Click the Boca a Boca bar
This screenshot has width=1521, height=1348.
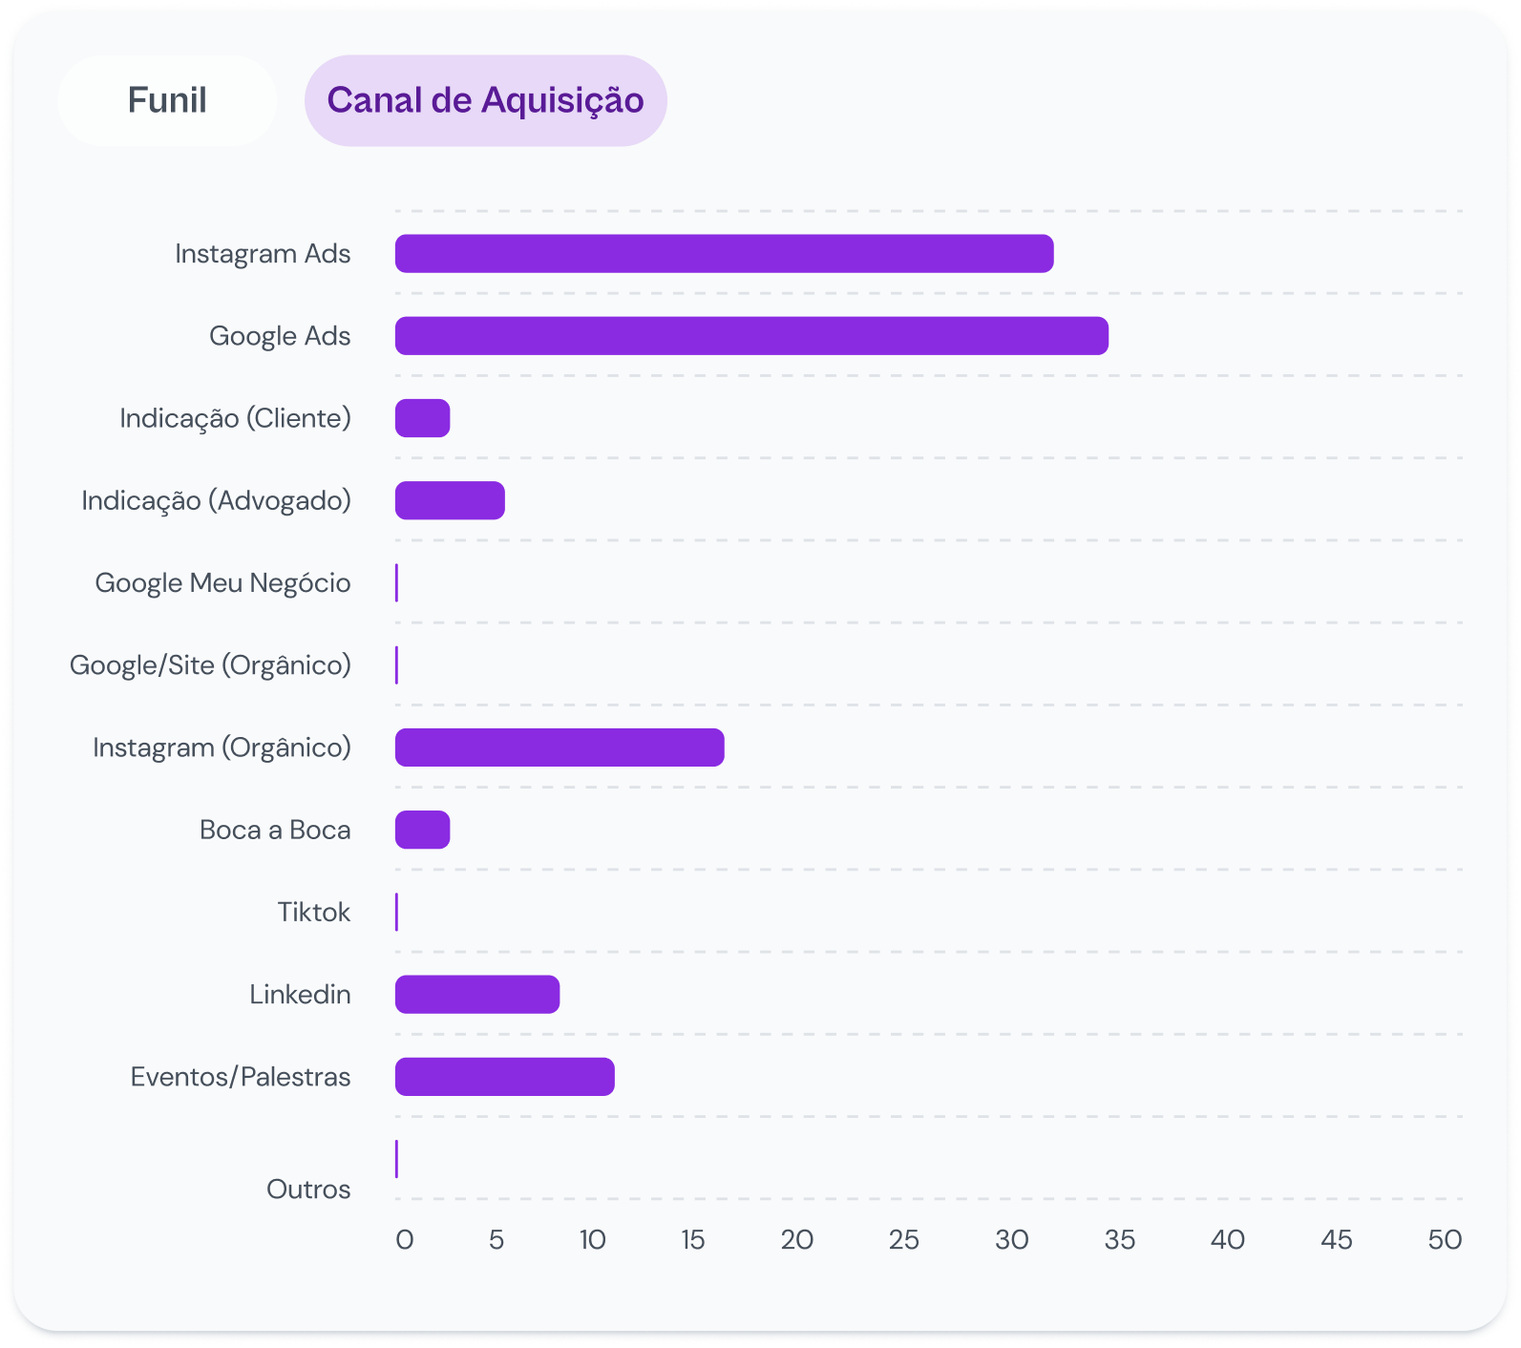422,830
